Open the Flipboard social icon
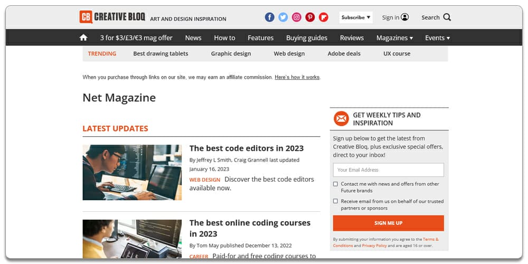This screenshot has height=264, width=528. tap(323, 17)
